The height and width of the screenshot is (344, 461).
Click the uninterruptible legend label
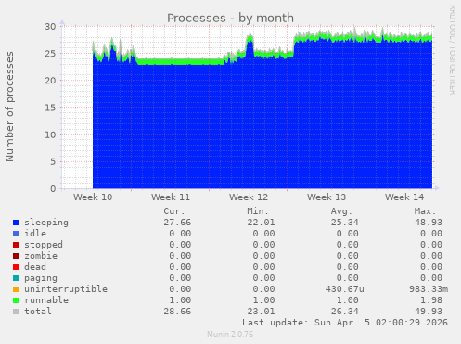click(66, 289)
